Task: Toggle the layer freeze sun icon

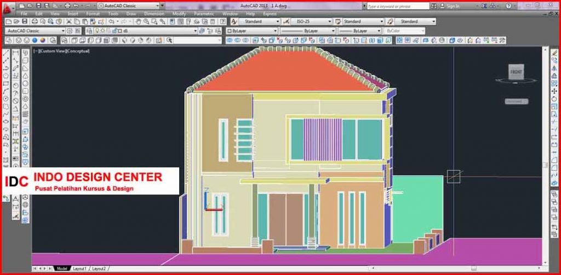Action: click(102, 31)
